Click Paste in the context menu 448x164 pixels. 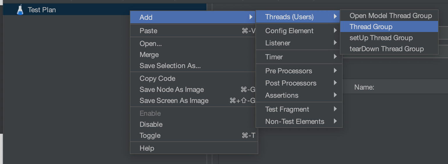pos(194,31)
